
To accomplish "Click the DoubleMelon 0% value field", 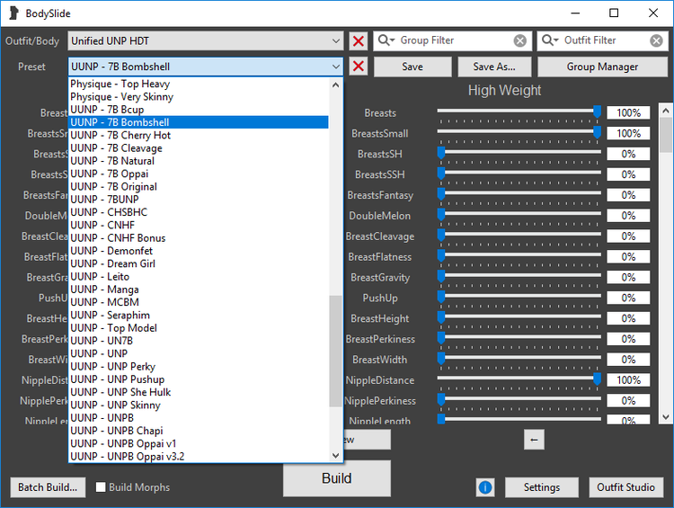I will click(x=628, y=216).
